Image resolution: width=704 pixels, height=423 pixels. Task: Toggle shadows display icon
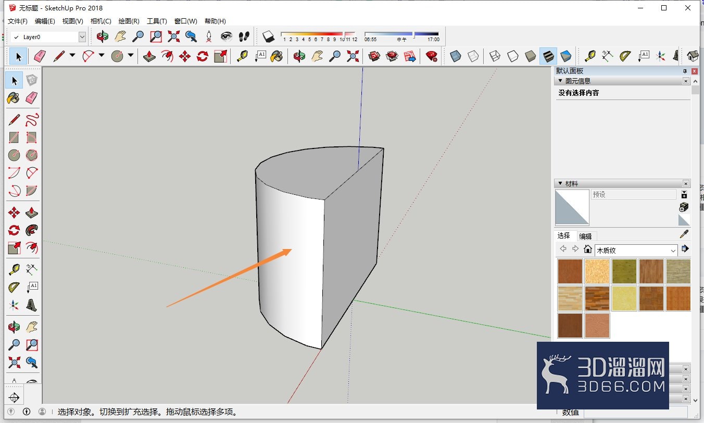coord(268,36)
